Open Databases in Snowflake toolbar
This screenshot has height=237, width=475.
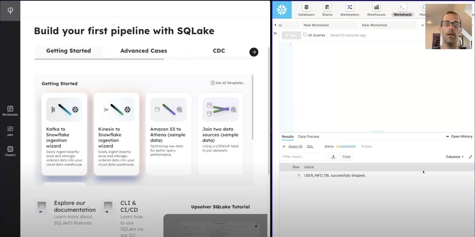[x=306, y=10]
